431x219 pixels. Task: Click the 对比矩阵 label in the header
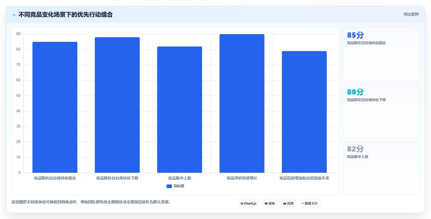[411, 14]
